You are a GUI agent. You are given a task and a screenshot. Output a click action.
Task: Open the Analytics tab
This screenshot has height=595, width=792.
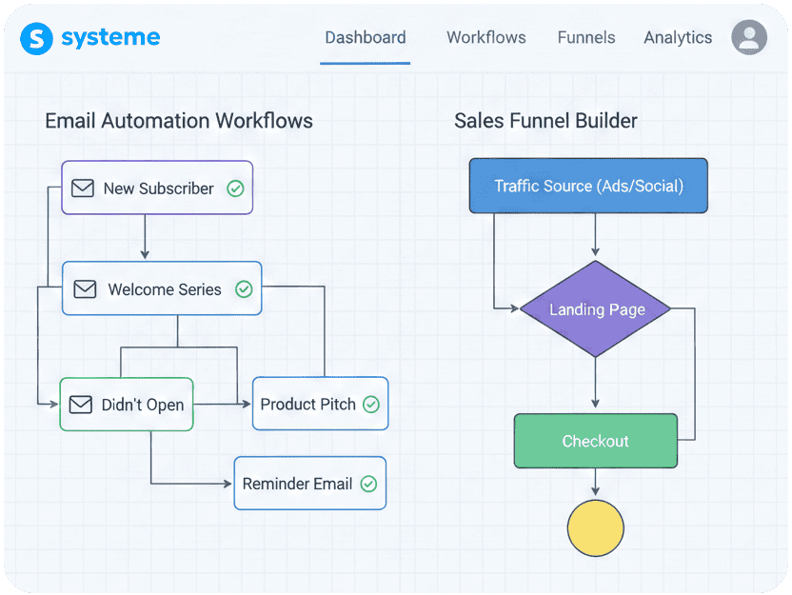coord(678,38)
